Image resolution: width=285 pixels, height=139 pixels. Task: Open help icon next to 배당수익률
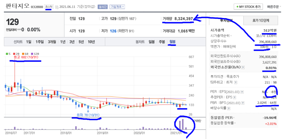(229, 109)
